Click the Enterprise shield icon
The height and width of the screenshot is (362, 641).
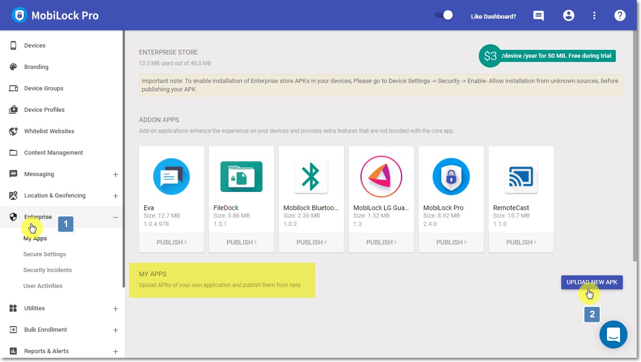pos(14,217)
